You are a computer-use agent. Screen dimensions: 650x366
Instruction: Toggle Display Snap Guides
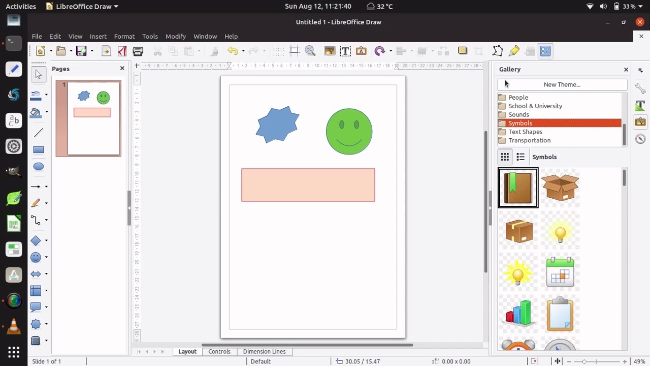point(294,51)
